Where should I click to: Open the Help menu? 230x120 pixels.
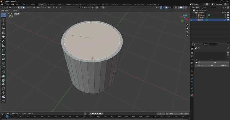pyautogui.click(x=33, y=4)
